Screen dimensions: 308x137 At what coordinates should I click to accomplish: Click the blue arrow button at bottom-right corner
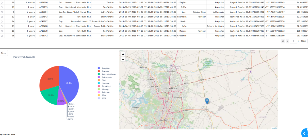(x=304, y=133)
